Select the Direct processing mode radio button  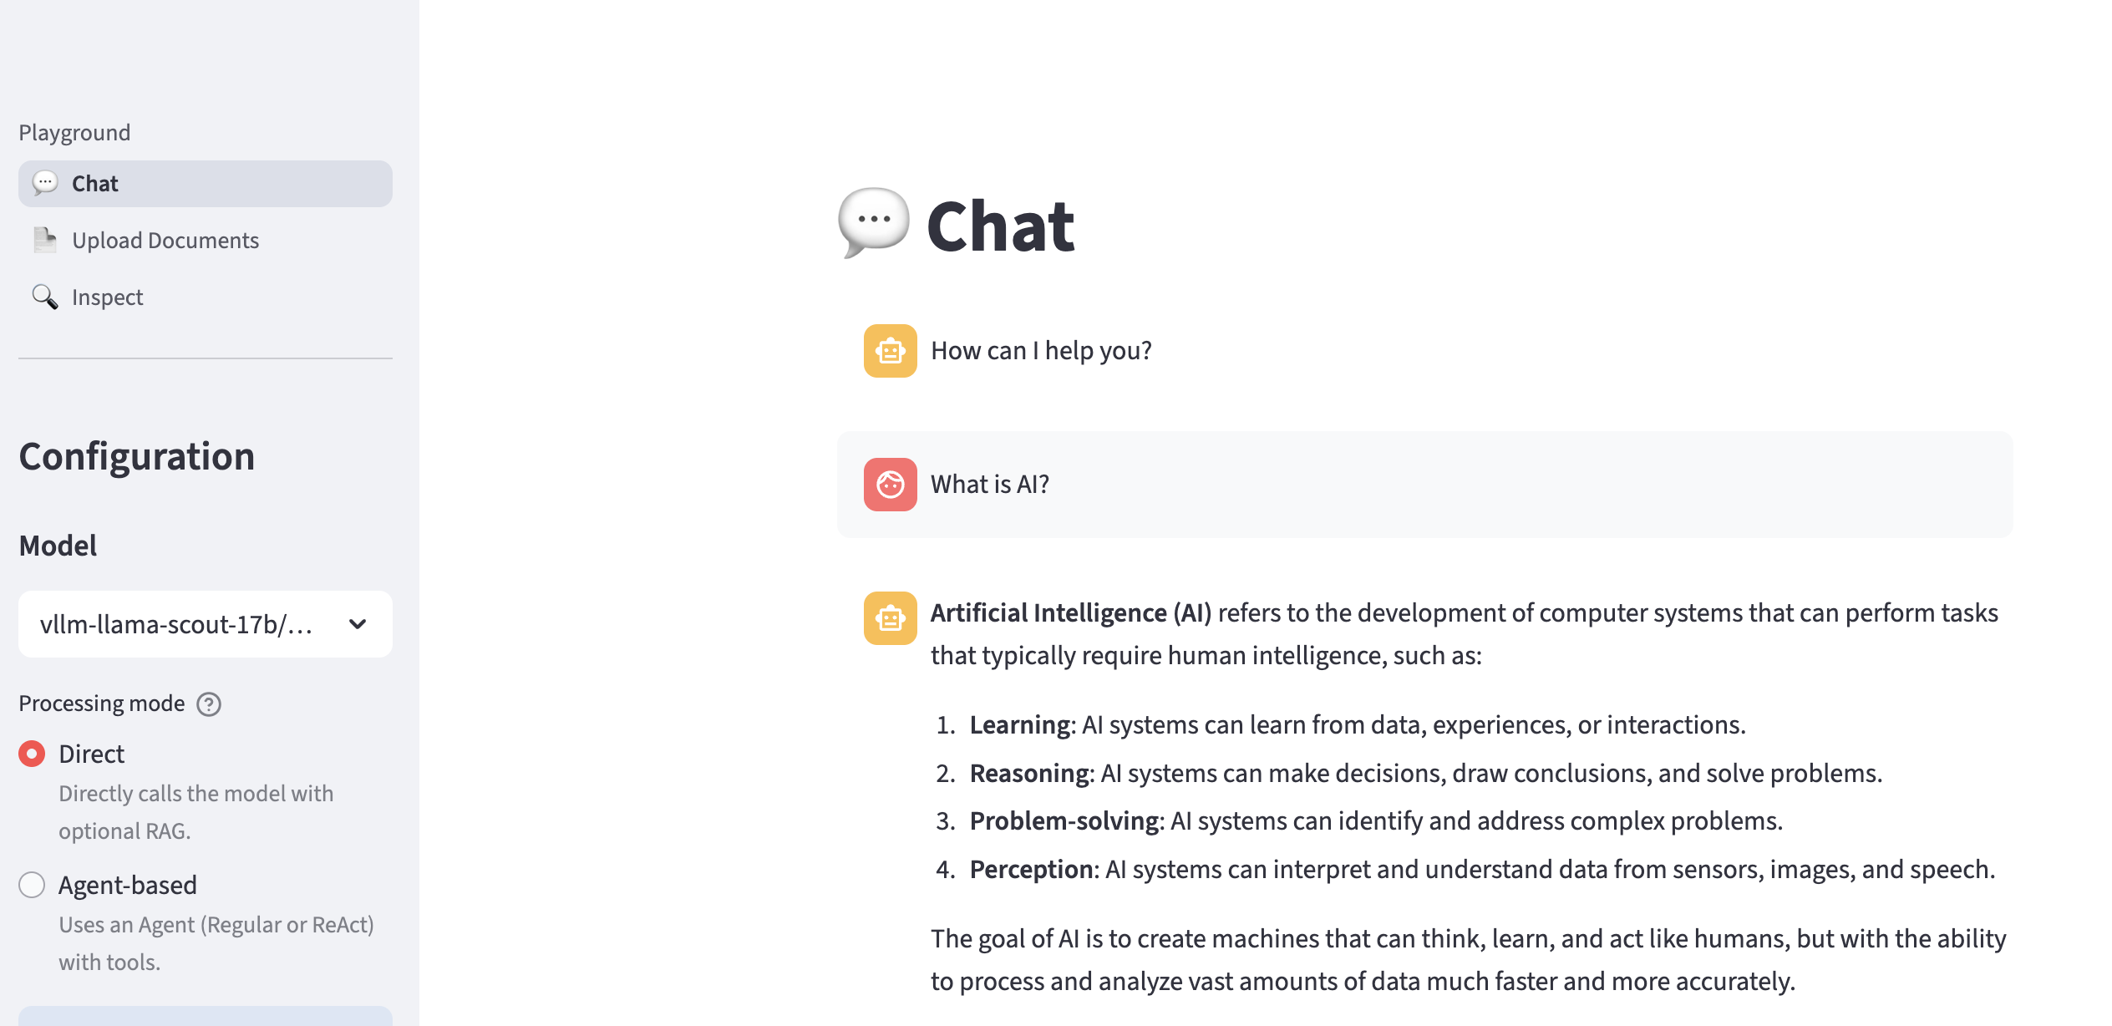coord(32,754)
